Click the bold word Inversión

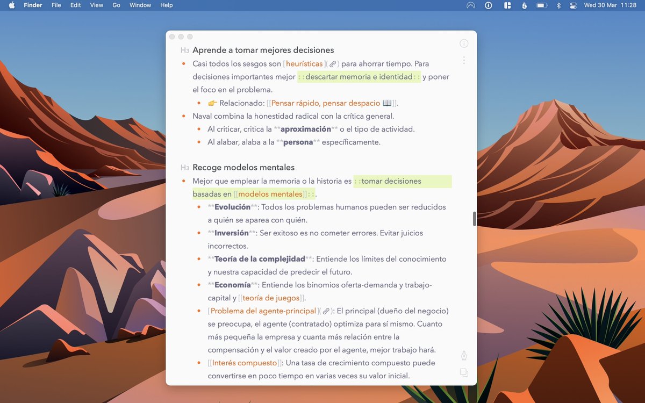click(231, 233)
